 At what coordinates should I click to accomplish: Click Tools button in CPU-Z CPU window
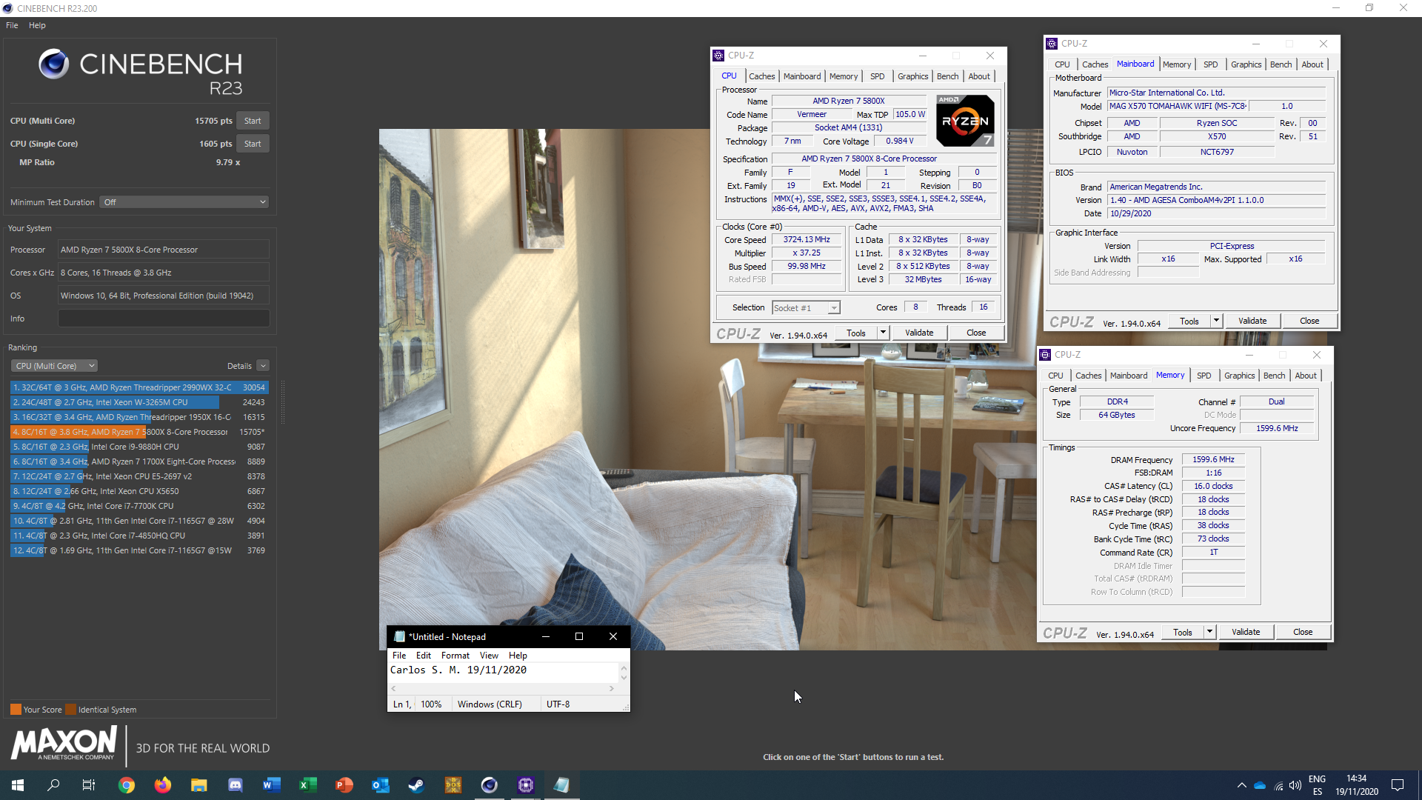click(856, 333)
